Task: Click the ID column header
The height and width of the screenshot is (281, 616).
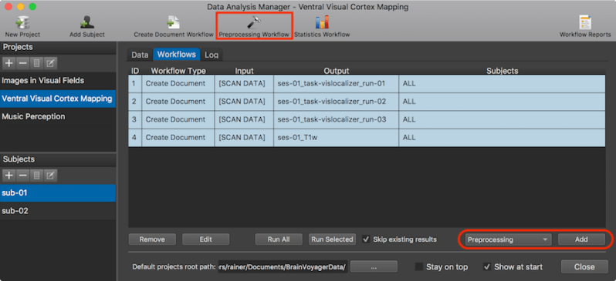Action: [135, 71]
